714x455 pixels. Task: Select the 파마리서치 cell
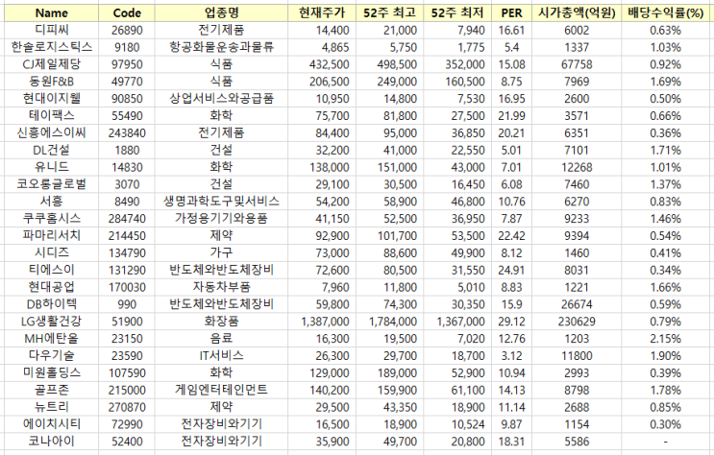[x=52, y=236]
